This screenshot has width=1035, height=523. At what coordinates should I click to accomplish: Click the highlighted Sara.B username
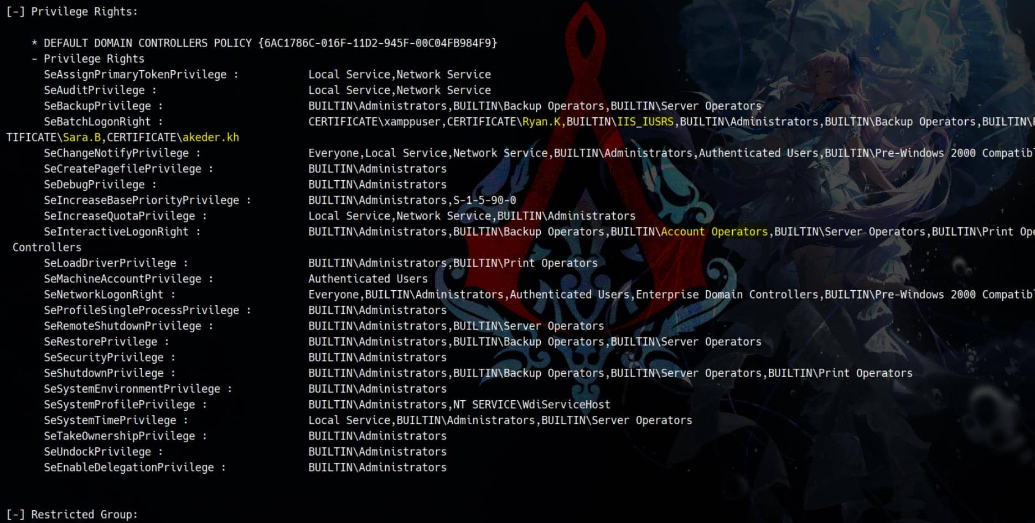pyautogui.click(x=82, y=137)
